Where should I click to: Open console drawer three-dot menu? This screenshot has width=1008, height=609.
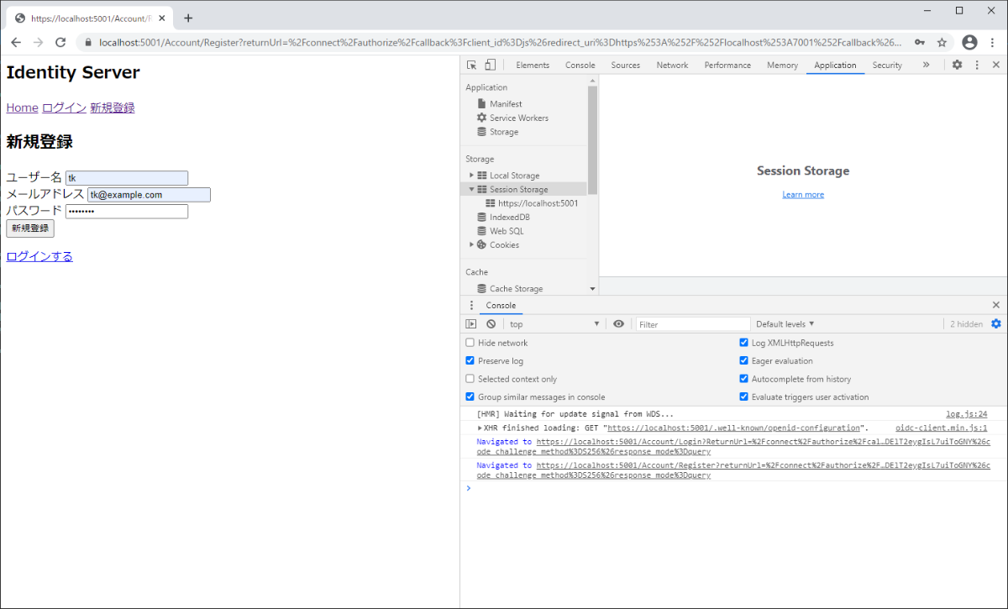pos(471,305)
